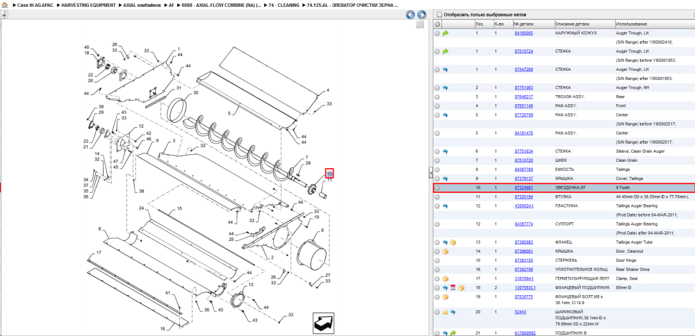
Task: Sort by 'Использование' column header
Action: tap(655, 24)
